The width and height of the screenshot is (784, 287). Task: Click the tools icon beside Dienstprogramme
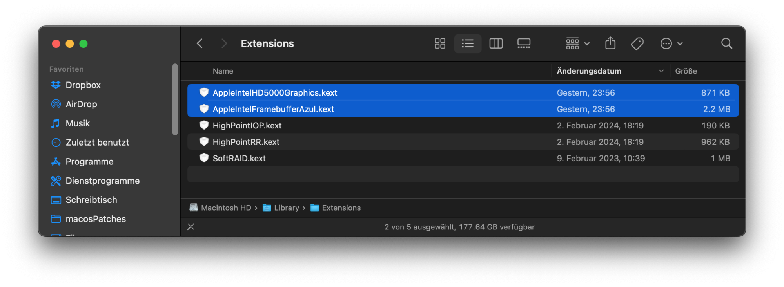[56, 181]
